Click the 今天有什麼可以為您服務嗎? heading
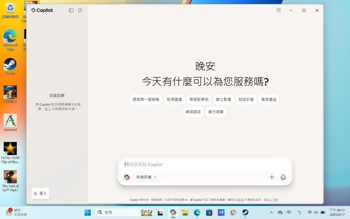This screenshot has height=219, width=350. tap(205, 81)
